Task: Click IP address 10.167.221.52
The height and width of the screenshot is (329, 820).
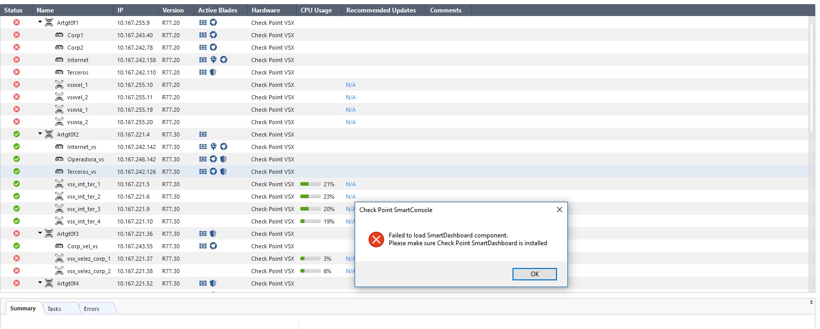Action: click(x=135, y=283)
